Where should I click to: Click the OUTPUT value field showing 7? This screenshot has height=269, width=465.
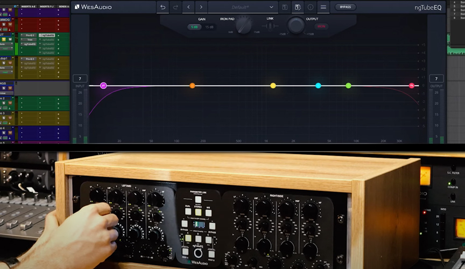pyautogui.click(x=436, y=79)
